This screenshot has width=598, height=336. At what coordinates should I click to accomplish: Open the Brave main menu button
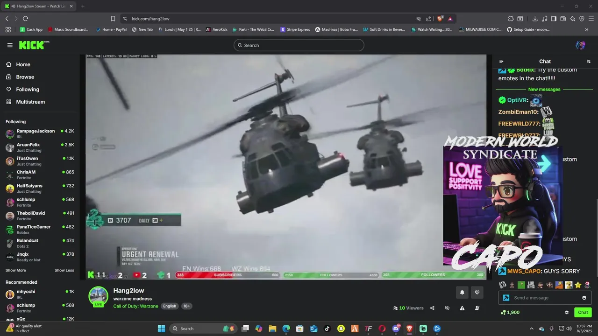(x=591, y=19)
